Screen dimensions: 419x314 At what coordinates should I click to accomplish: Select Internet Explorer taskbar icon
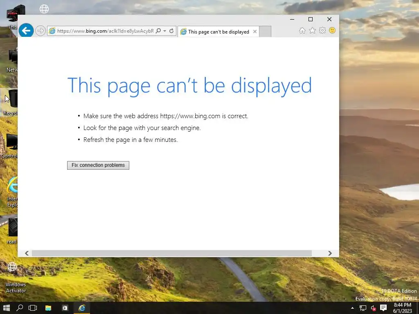82,308
